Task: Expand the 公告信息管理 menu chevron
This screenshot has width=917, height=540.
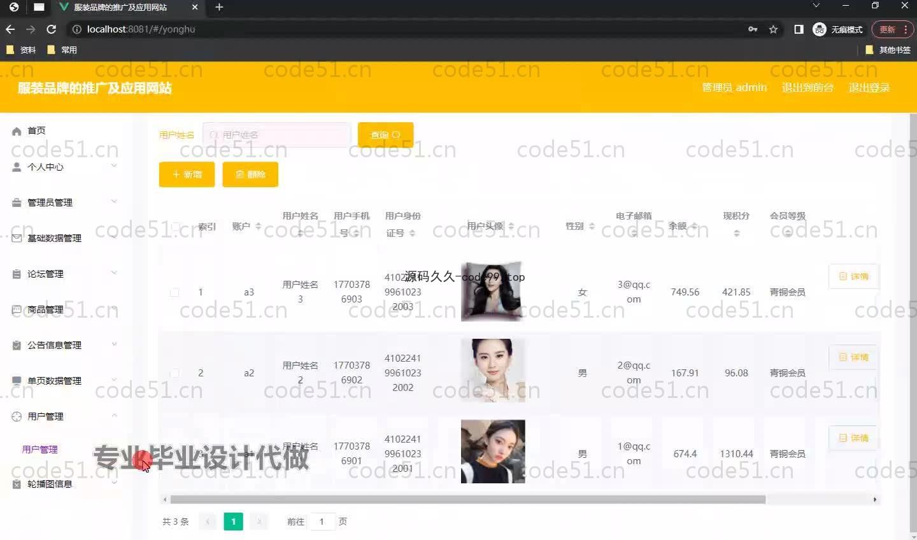Action: (115, 345)
